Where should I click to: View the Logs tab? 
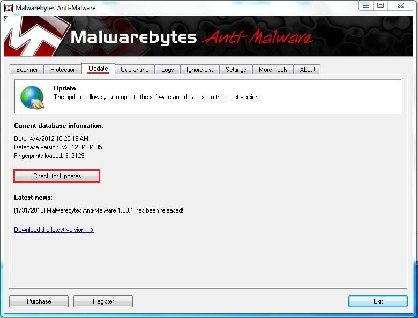coord(167,70)
